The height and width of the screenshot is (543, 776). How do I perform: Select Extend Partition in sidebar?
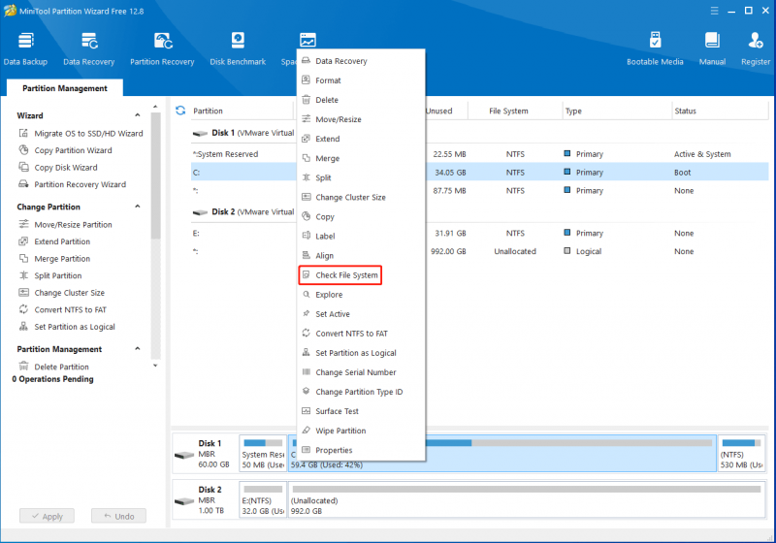click(x=54, y=241)
